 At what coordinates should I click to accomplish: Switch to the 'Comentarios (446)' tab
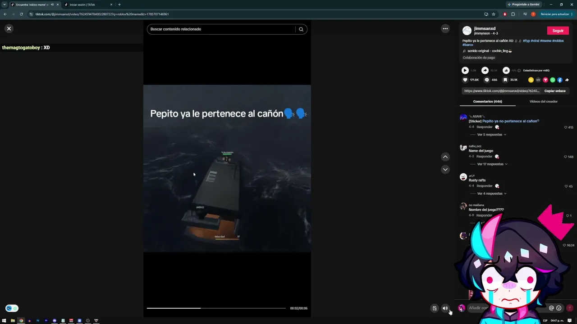coord(488,102)
